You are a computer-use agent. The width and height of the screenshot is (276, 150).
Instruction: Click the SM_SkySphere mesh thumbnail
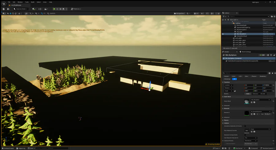[x=247, y=101]
